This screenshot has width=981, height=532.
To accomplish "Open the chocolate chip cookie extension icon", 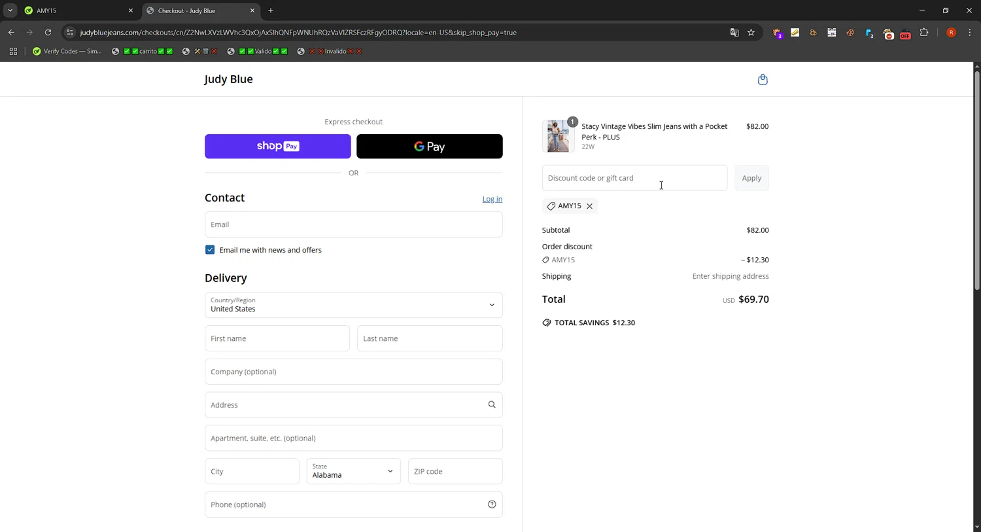I will (x=850, y=33).
